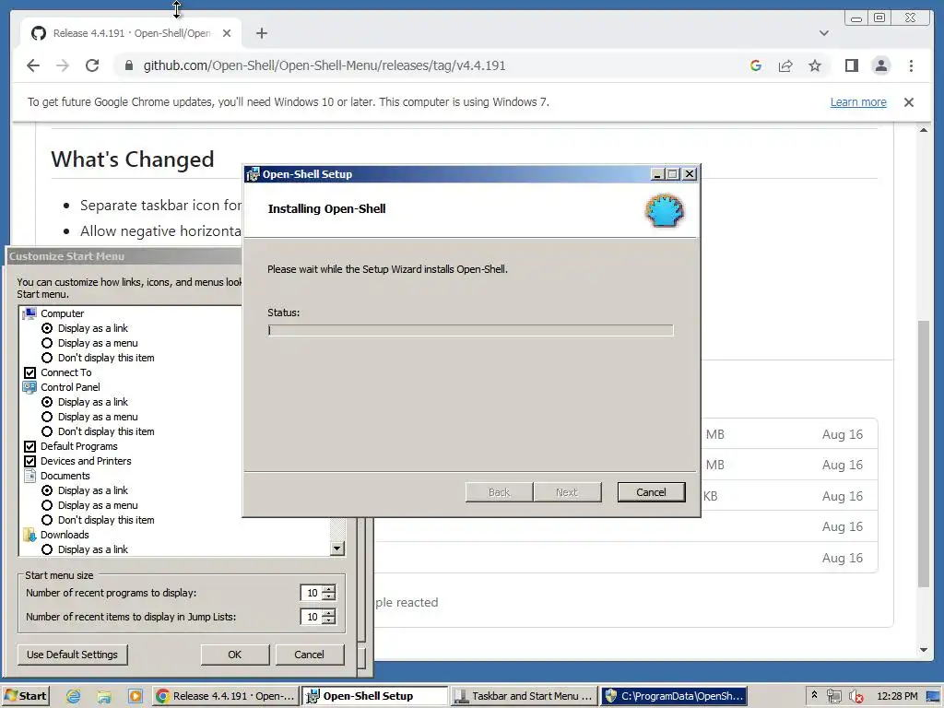Viewport: 944px width, 708px height.
Task: Toggle Devices and Printers checkbox
Action: click(x=29, y=461)
